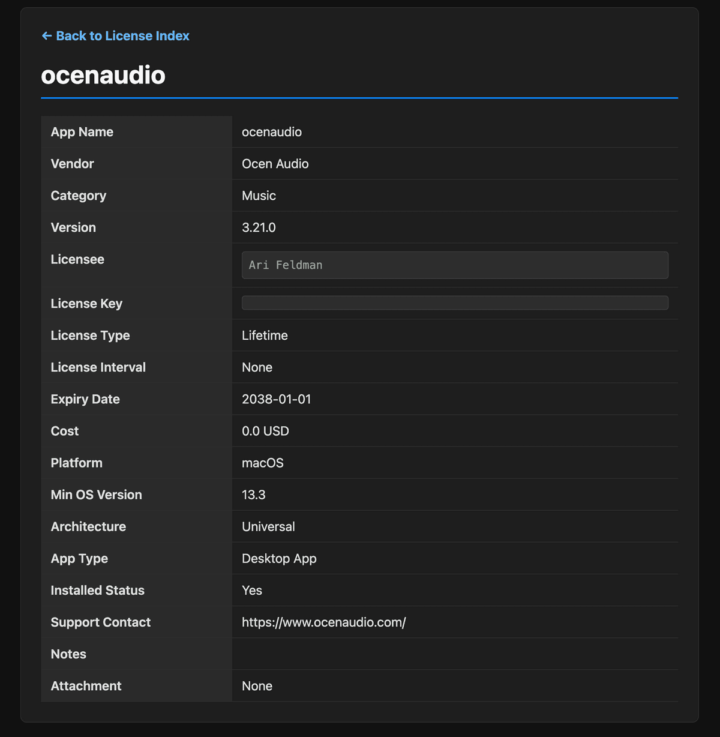Click the Attachment row label
This screenshot has height=737, width=720.
pyautogui.click(x=86, y=685)
